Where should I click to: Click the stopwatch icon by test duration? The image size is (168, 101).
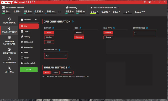coord(22,20)
